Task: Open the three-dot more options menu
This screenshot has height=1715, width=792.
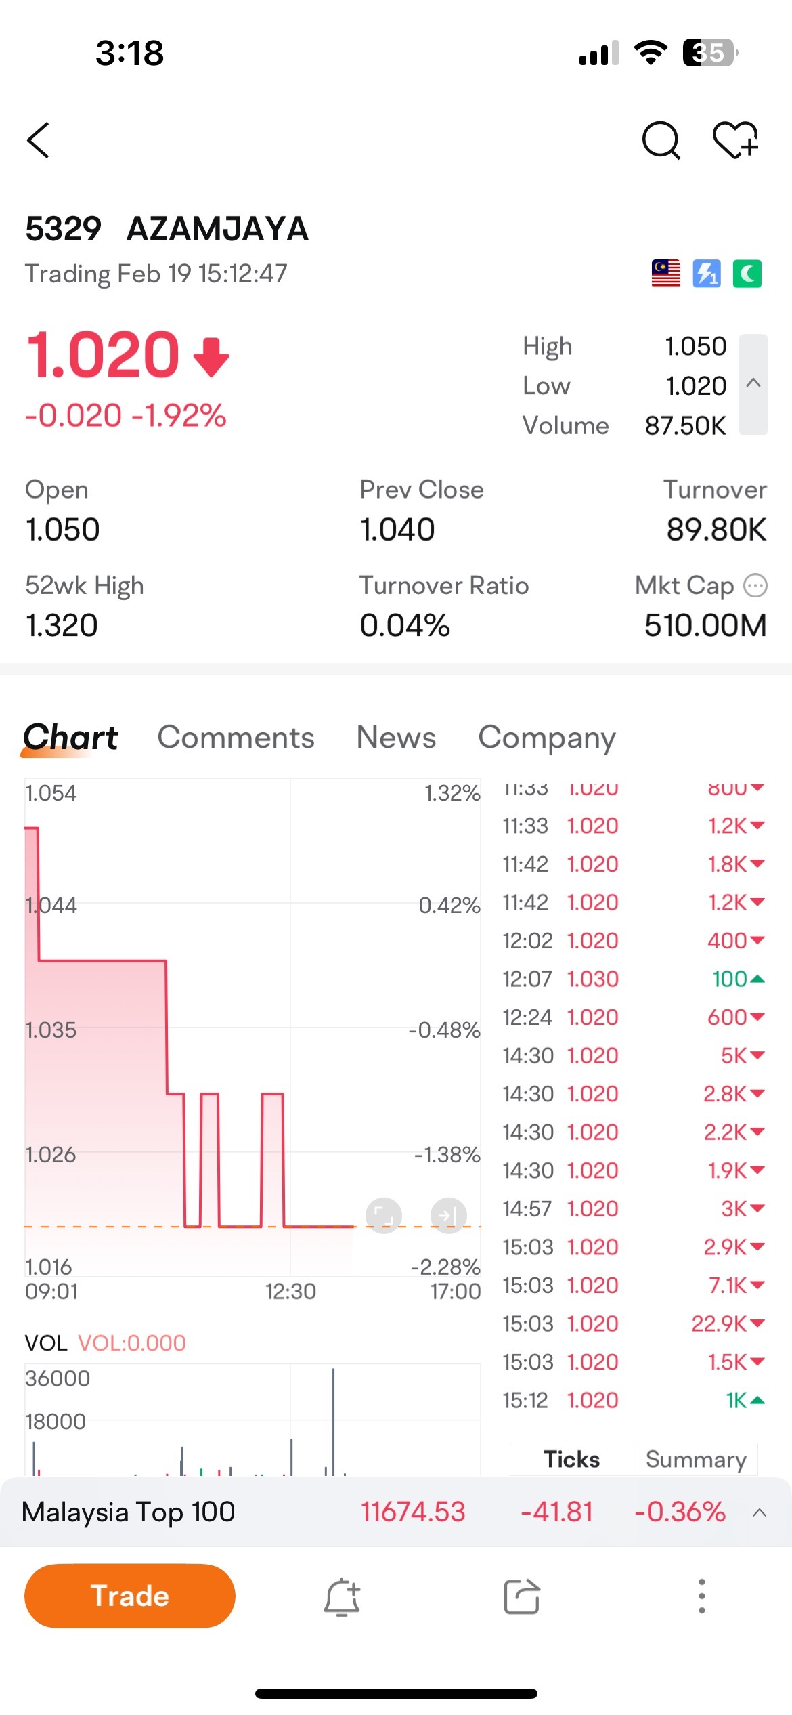Action: pyautogui.click(x=702, y=1596)
